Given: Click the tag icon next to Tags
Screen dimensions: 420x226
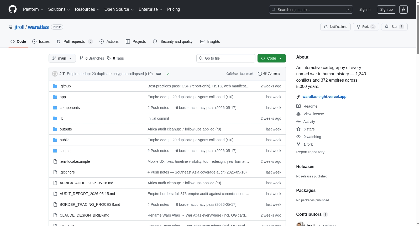Looking at the screenshot, I should 109,58.
